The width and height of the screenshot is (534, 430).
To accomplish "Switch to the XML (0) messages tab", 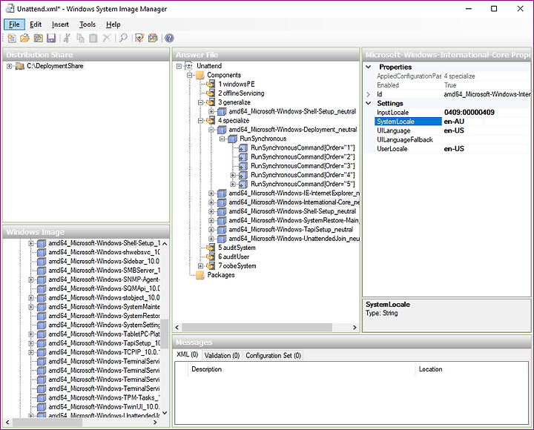I will tap(188, 354).
